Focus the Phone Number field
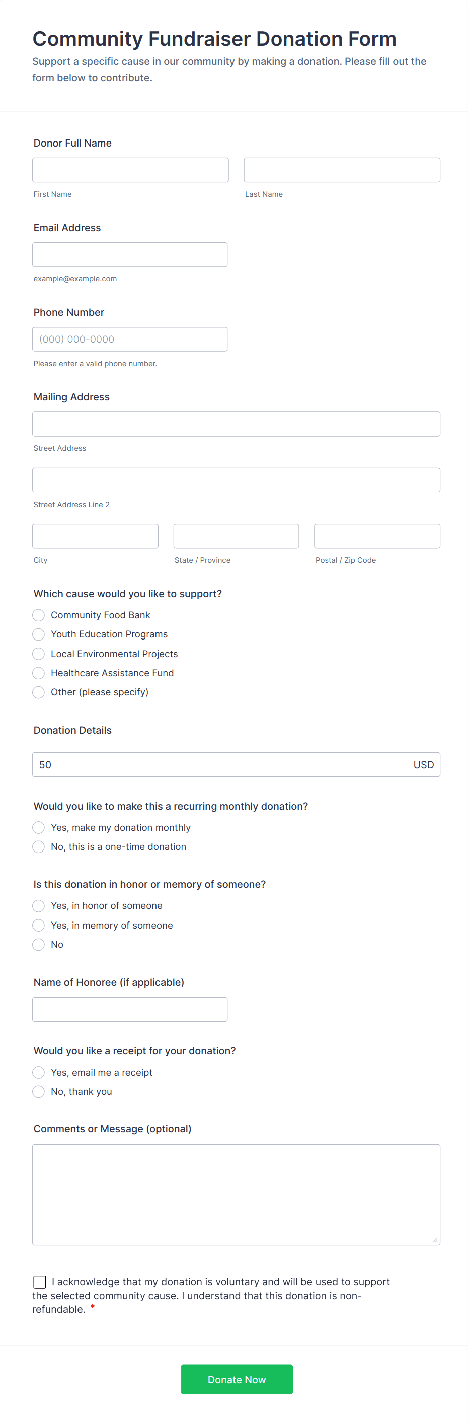 point(130,339)
